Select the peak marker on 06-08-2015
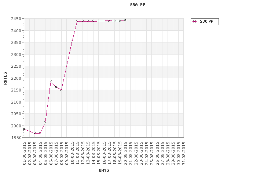Image resolution: width=275 pixels, height=183 pixels. pyautogui.click(x=51, y=81)
